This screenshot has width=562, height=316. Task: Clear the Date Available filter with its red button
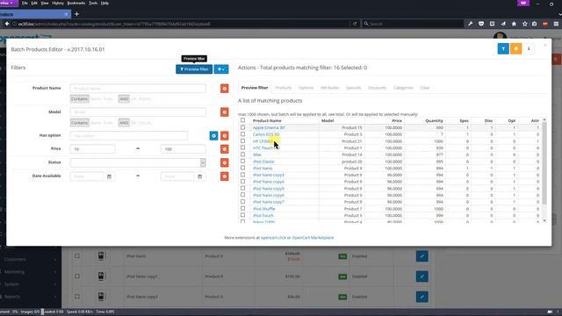tap(225, 176)
